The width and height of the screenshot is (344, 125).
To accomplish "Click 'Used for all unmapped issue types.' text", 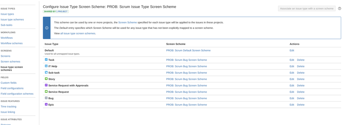I will click(62, 54).
